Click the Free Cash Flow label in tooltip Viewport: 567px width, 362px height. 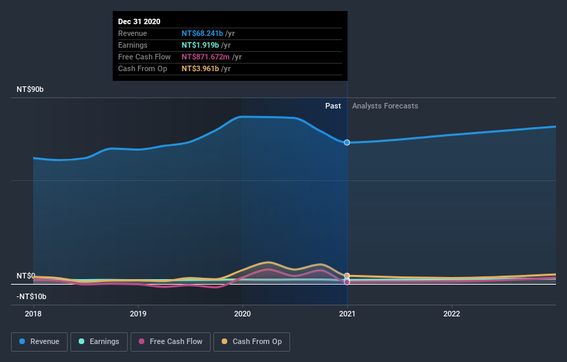[x=144, y=57]
